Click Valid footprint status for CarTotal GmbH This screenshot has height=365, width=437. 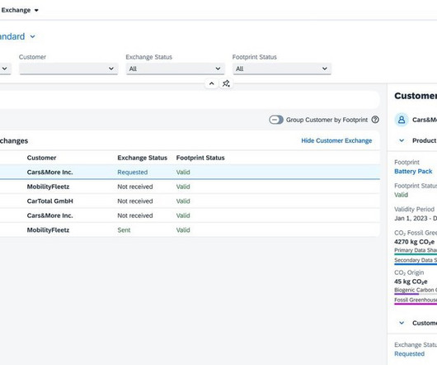pos(183,201)
